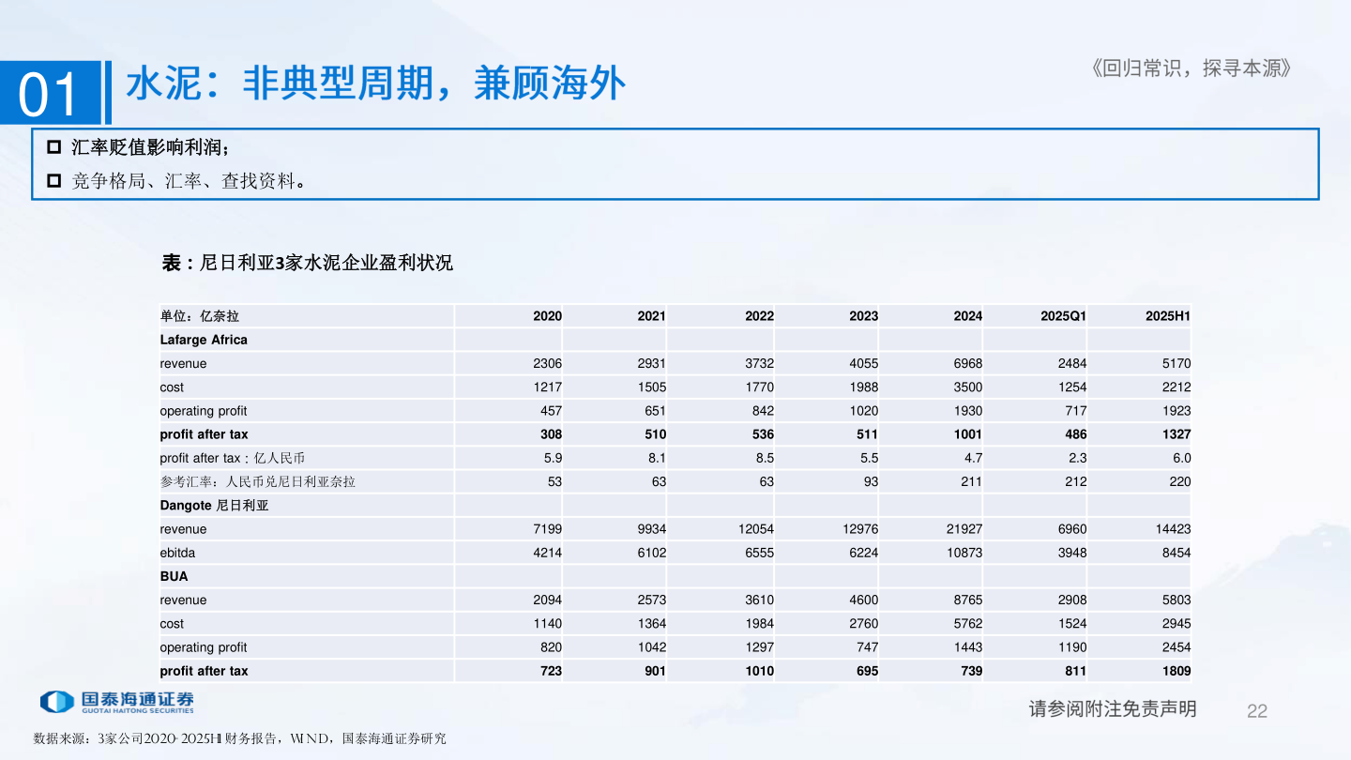Click the ebitda row label

177,553
